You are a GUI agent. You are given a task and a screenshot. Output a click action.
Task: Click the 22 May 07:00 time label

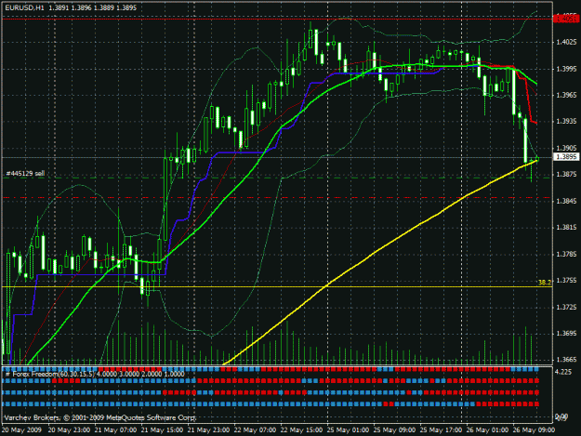[255, 430]
